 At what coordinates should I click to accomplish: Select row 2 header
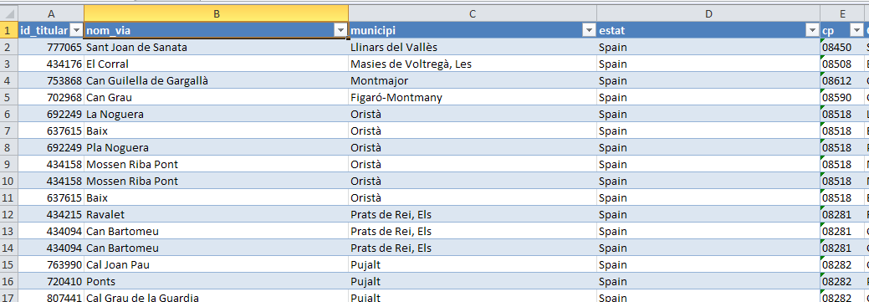tap(9, 47)
